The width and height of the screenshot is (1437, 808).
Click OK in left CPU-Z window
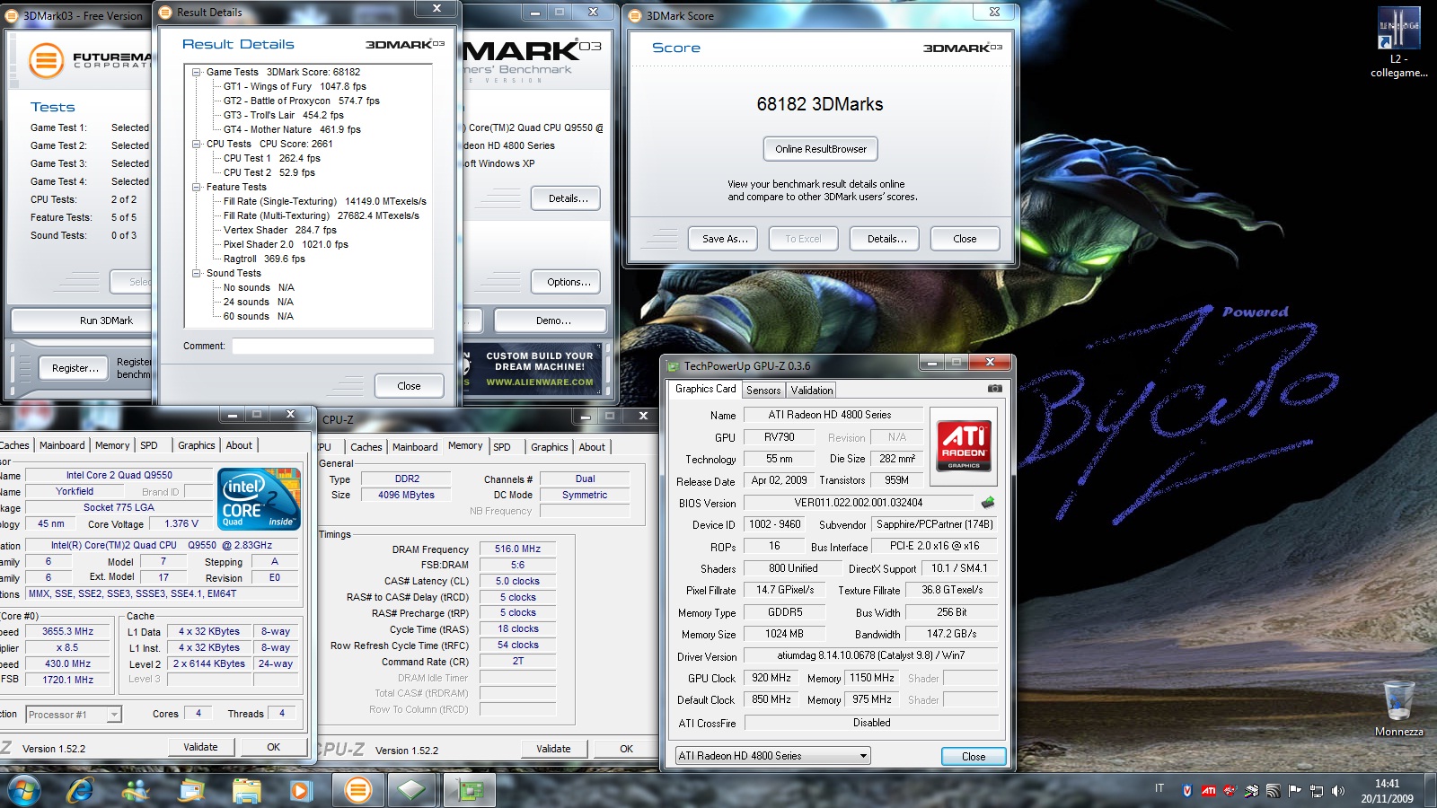pyautogui.click(x=273, y=747)
